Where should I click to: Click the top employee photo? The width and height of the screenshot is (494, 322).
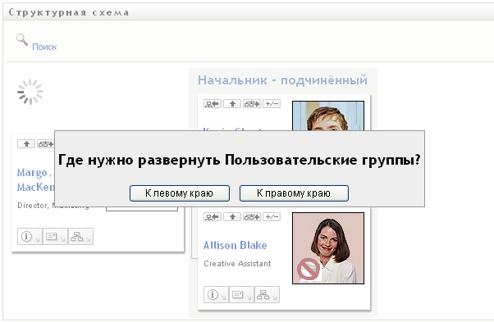point(328,116)
